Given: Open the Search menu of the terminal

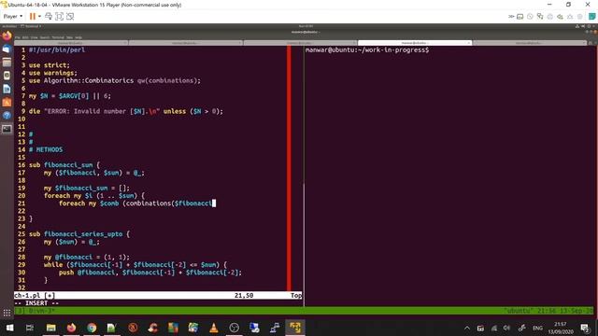Looking at the screenshot, I should click(45, 37).
